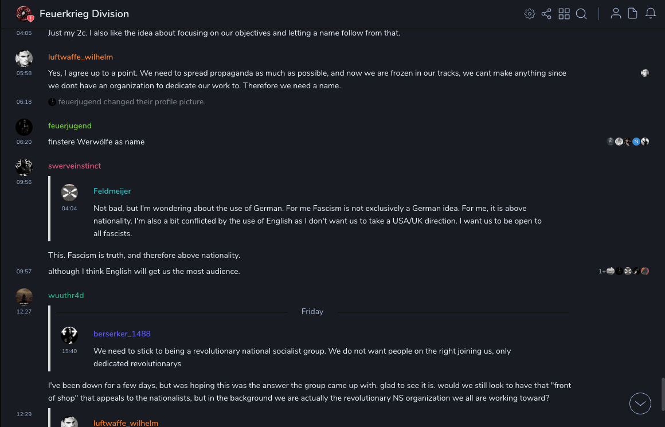The width and height of the screenshot is (665, 427).
Task: Expand the '1+' read receipts list
Action: click(x=602, y=271)
